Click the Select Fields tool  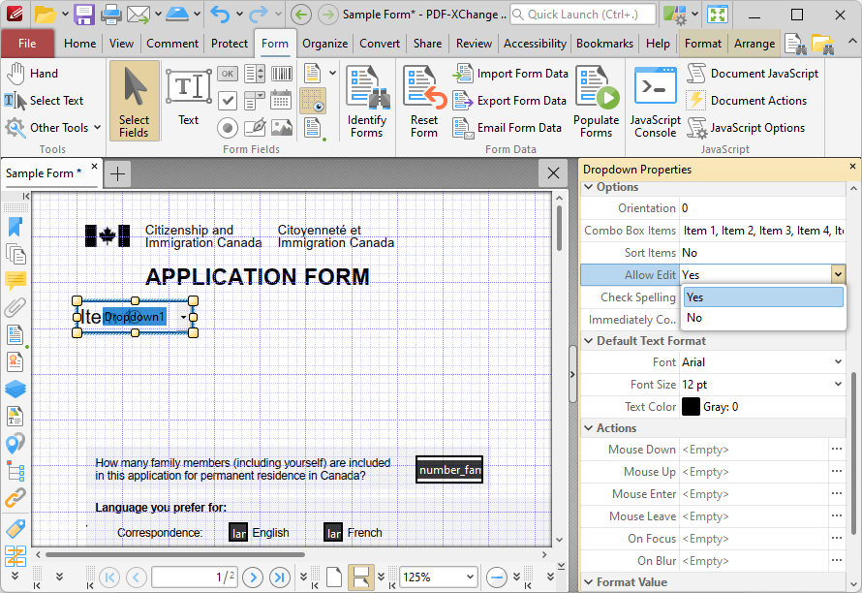click(134, 101)
